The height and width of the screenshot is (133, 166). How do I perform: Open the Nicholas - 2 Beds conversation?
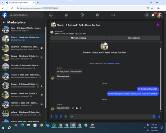[x=22, y=67]
